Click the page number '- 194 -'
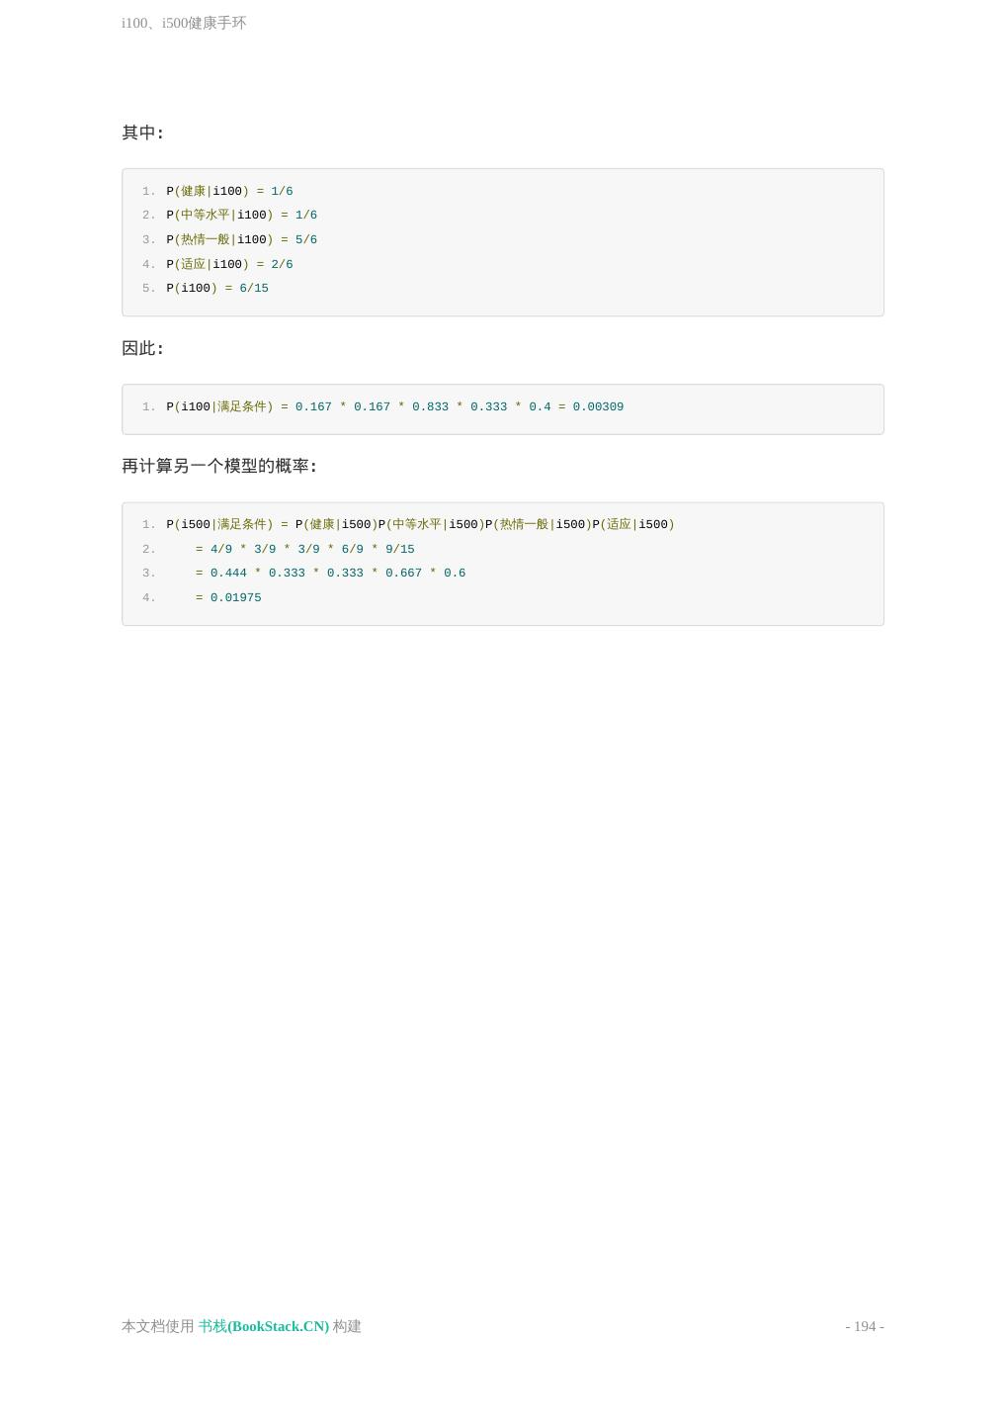This screenshot has width=1007, height=1424. [864, 1326]
